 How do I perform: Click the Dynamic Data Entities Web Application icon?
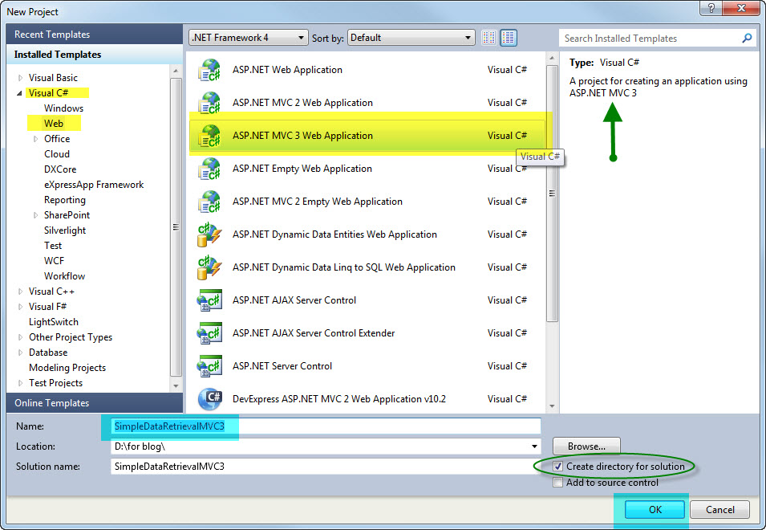click(x=209, y=234)
